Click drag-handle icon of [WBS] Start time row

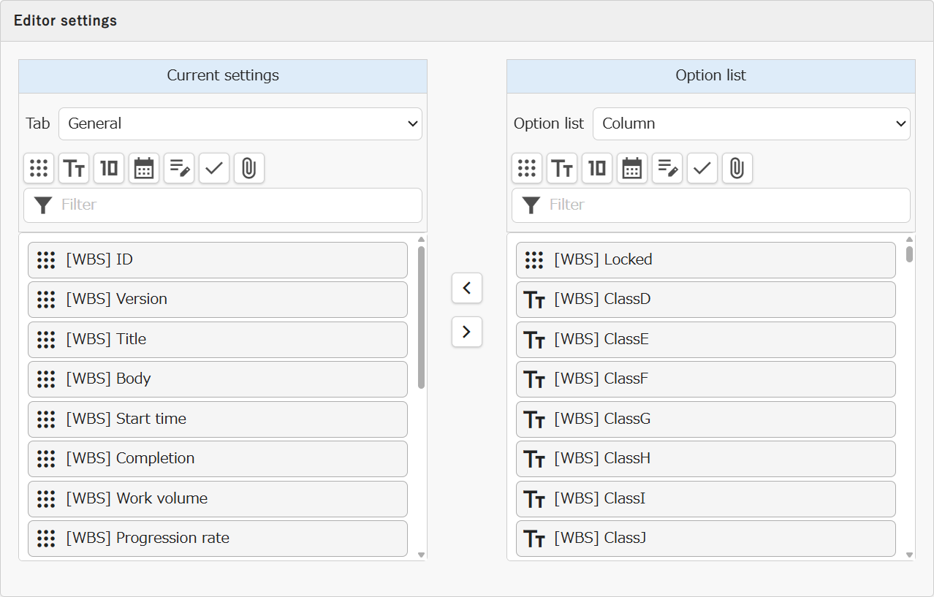point(46,419)
